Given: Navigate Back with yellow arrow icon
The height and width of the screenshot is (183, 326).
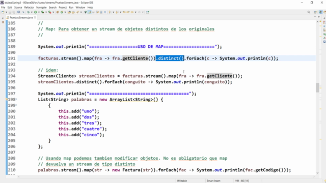Looking at the screenshot, I should click(x=132, y=12).
